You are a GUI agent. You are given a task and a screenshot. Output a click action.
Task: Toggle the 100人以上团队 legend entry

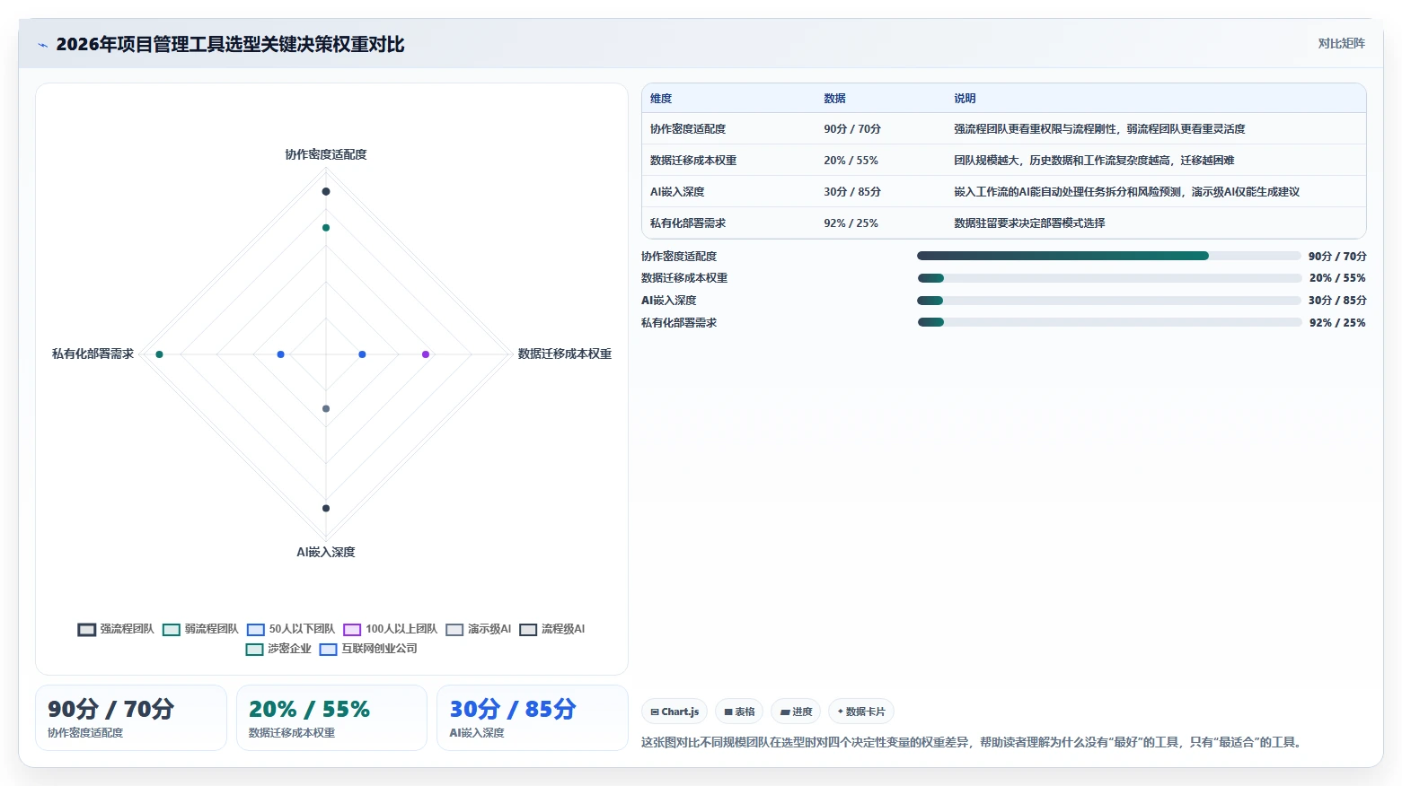click(390, 629)
